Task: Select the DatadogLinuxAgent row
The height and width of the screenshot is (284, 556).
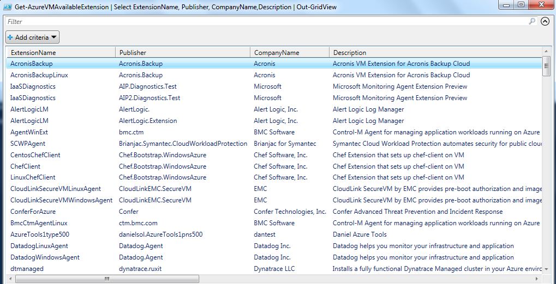Action: click(274, 246)
